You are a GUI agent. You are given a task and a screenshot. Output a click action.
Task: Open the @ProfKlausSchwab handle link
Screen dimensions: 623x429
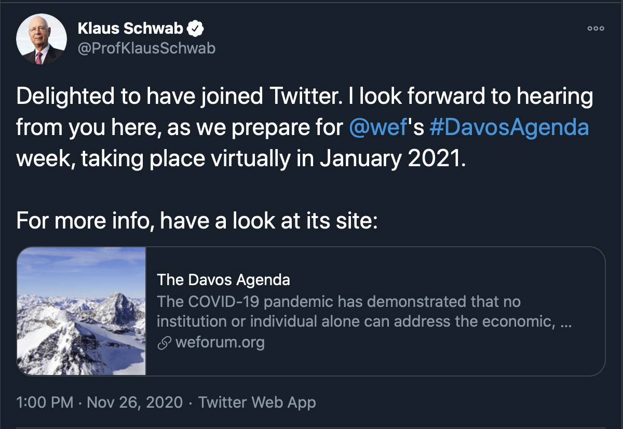click(x=146, y=48)
